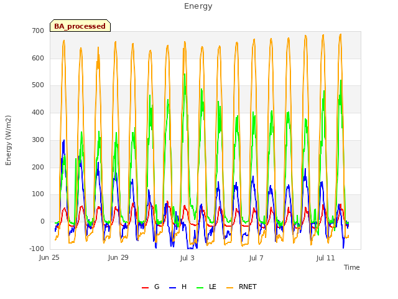Click the Time x-axis label
The image size is (398, 299).
point(352,267)
